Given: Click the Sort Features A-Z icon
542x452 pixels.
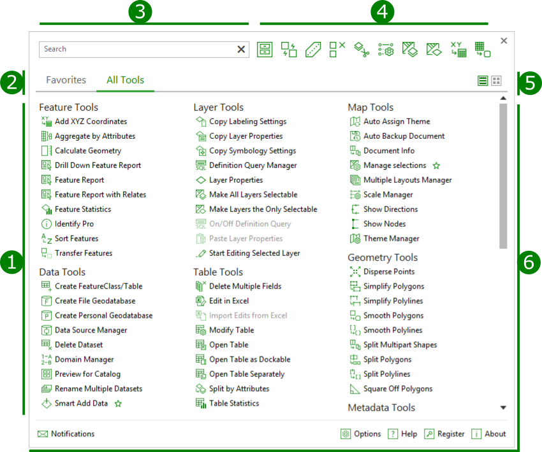Looking at the screenshot, I should [x=47, y=239].
